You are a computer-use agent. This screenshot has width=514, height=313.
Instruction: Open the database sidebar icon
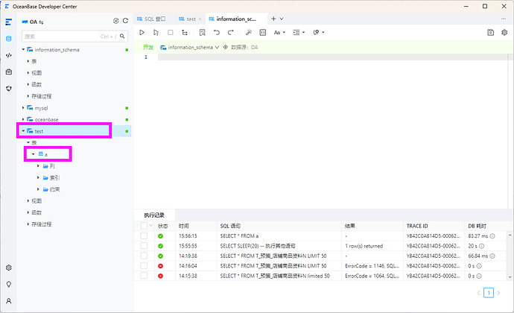(9, 39)
